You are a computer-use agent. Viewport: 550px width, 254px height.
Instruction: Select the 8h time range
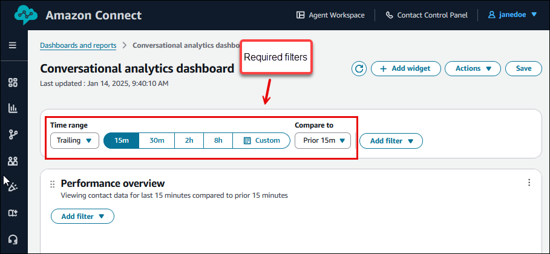point(218,140)
